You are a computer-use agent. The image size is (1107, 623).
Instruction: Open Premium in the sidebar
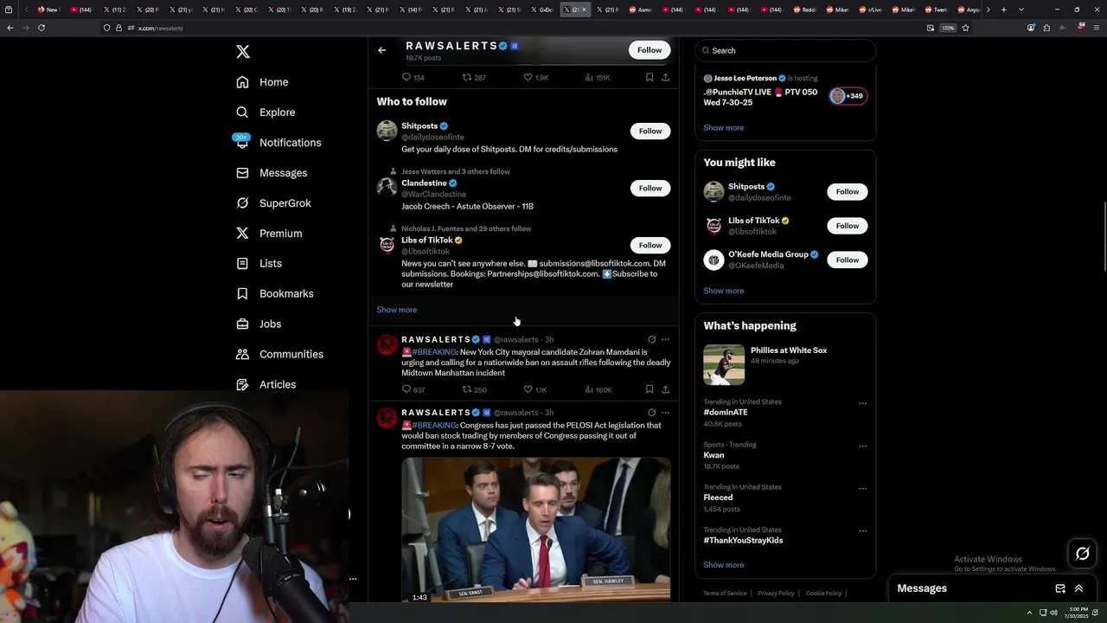[268, 234]
